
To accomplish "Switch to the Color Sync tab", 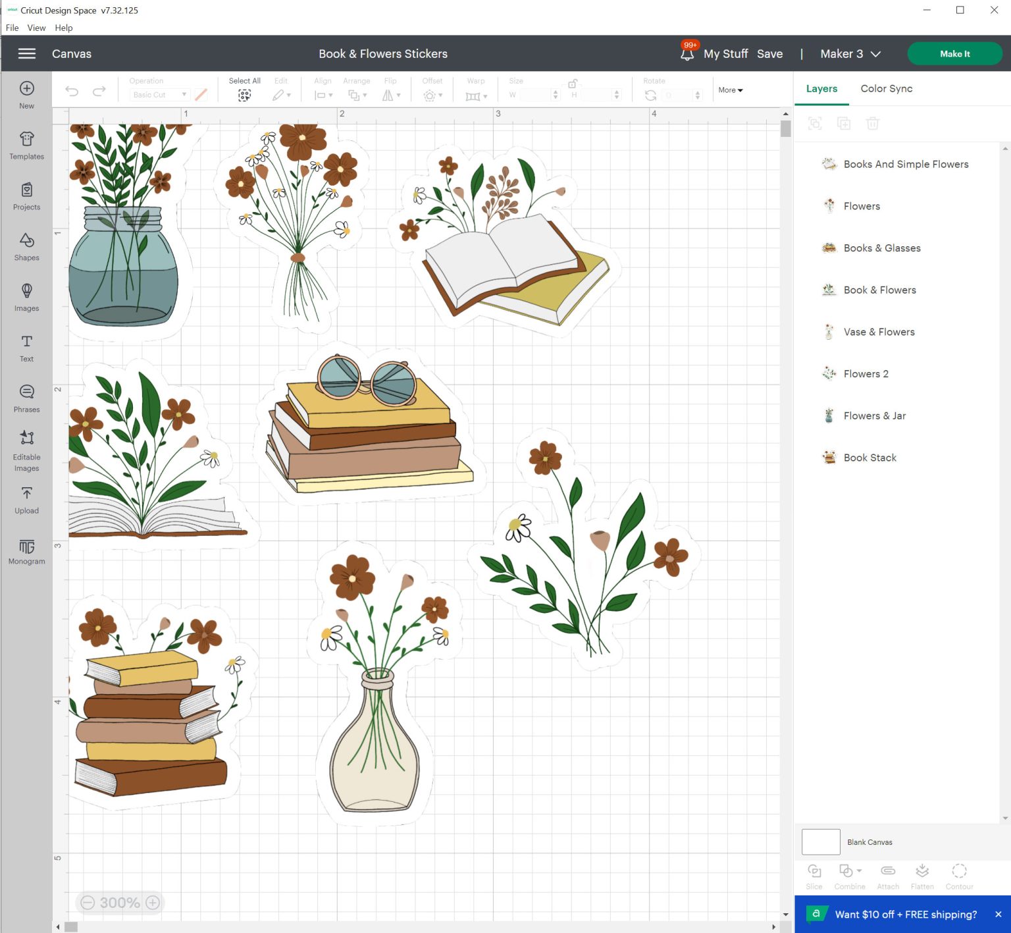I will tap(886, 88).
